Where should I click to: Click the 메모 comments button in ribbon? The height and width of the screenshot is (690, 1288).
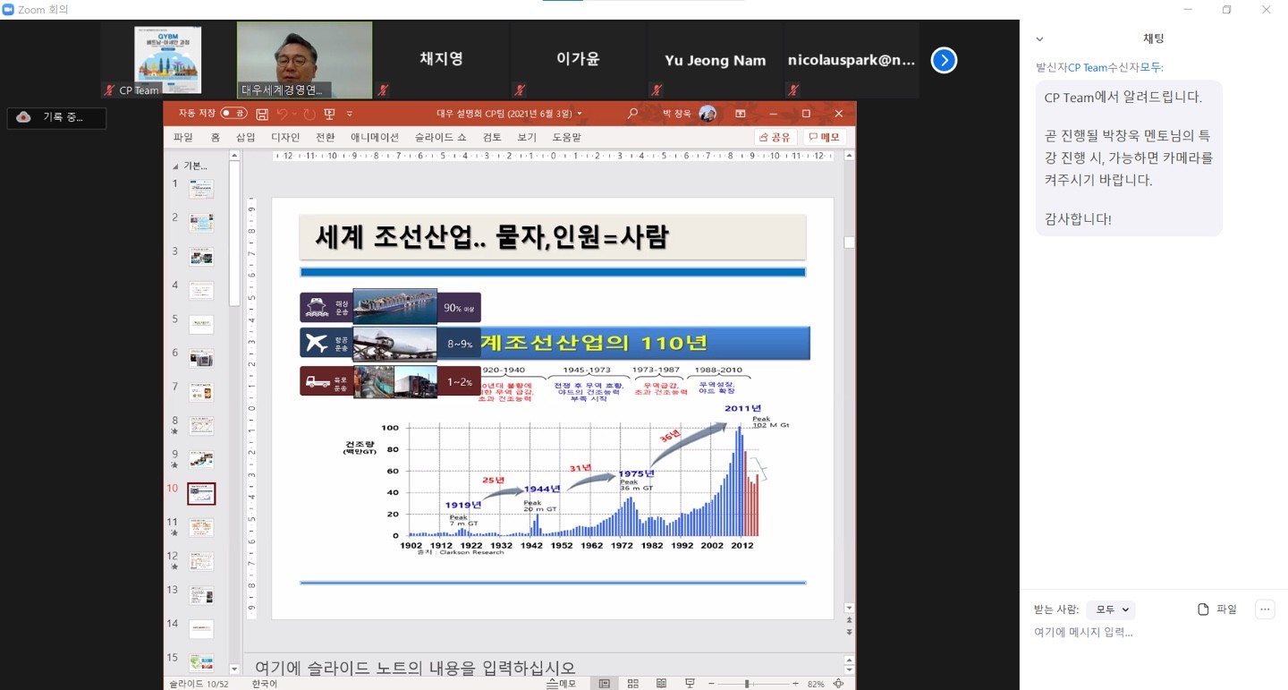click(824, 137)
